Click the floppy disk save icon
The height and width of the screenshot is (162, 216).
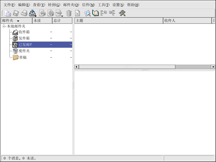(x=16, y=13)
